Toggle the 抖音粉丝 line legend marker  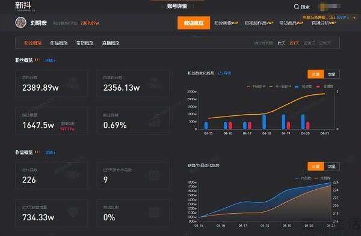pos(248,86)
